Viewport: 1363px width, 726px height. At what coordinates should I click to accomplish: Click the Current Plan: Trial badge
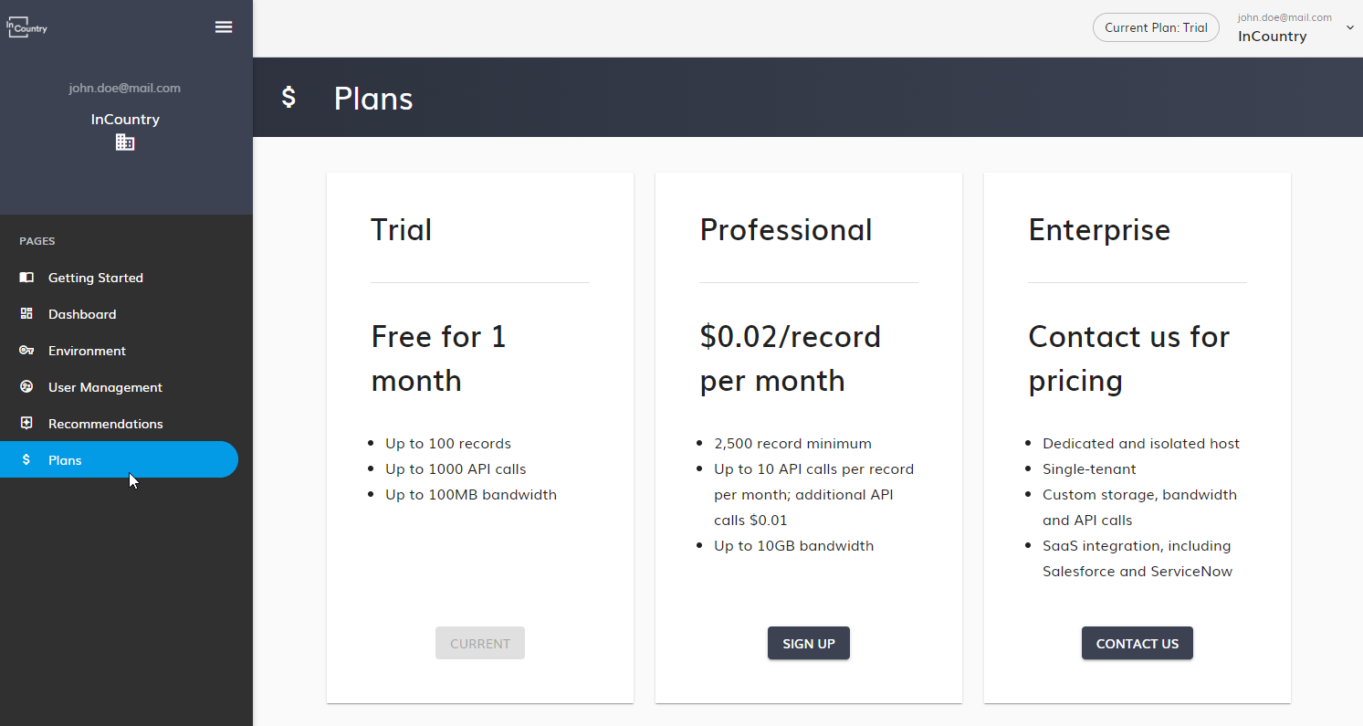click(1156, 27)
